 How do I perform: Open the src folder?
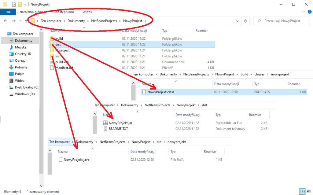point(57,56)
